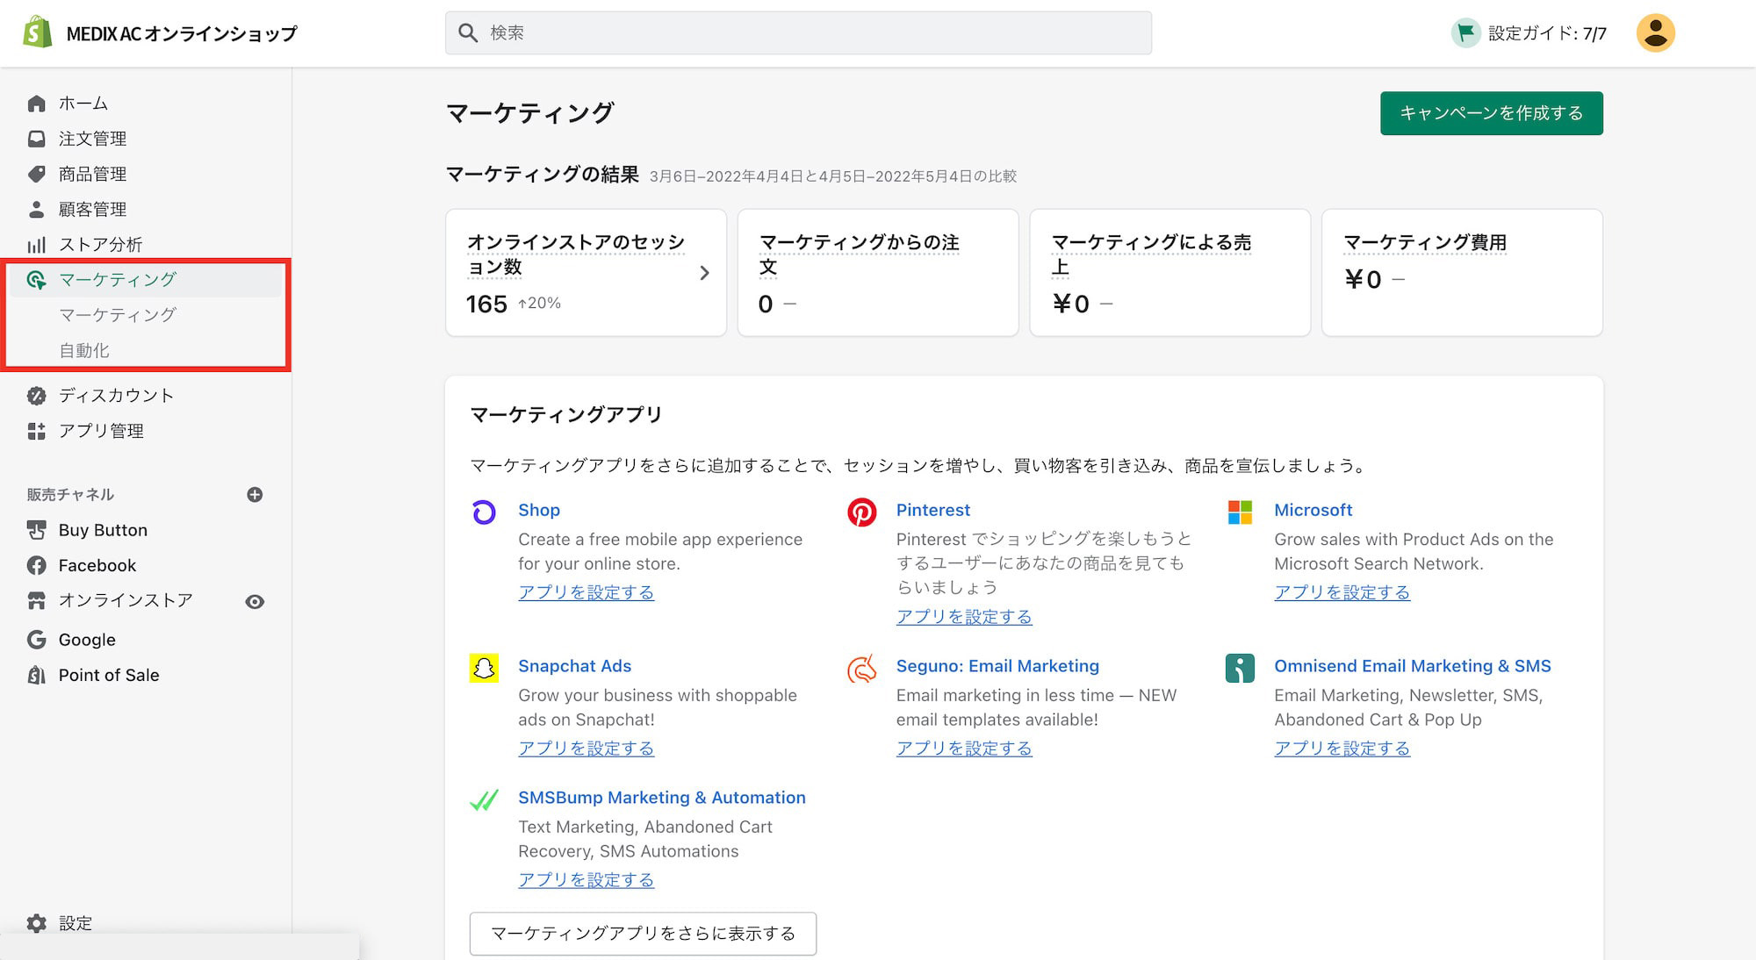Open the 設定ガイド: 7/7 label
The image size is (1756, 960).
pyautogui.click(x=1547, y=33)
